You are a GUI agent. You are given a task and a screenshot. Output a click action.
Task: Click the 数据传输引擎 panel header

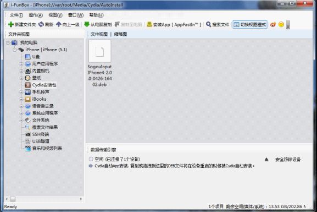tap(103, 150)
